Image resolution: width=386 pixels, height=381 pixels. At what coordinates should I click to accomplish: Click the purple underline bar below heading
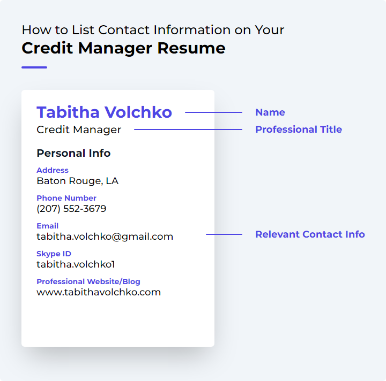click(34, 67)
